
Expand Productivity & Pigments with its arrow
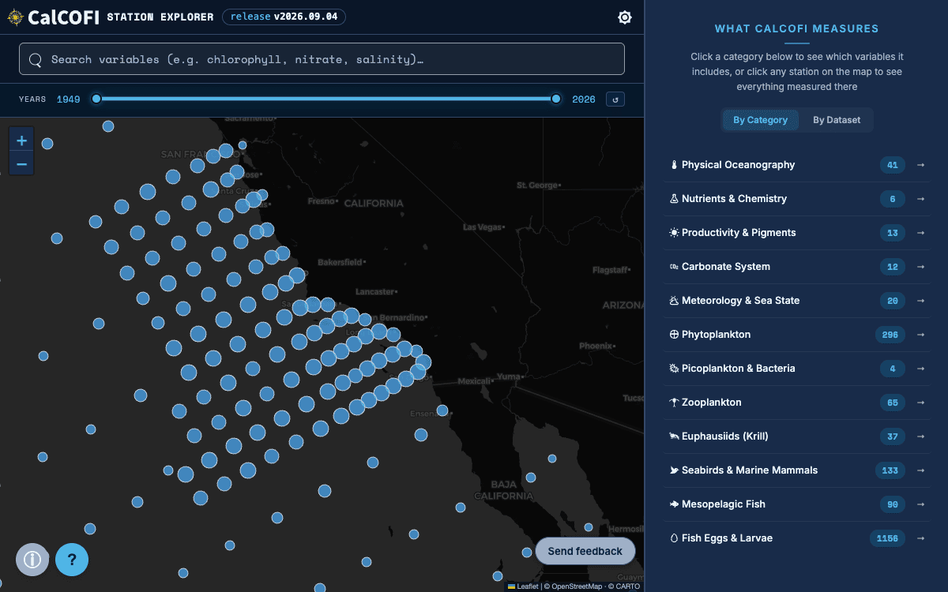920,233
